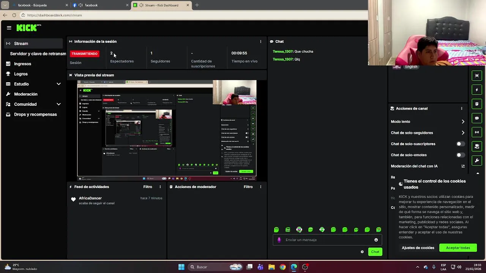
Task: Open the hamburger menu beside Kick logo
Action: tap(9, 28)
